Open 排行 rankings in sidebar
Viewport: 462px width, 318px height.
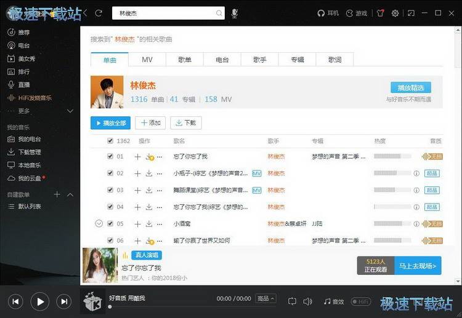pos(18,71)
